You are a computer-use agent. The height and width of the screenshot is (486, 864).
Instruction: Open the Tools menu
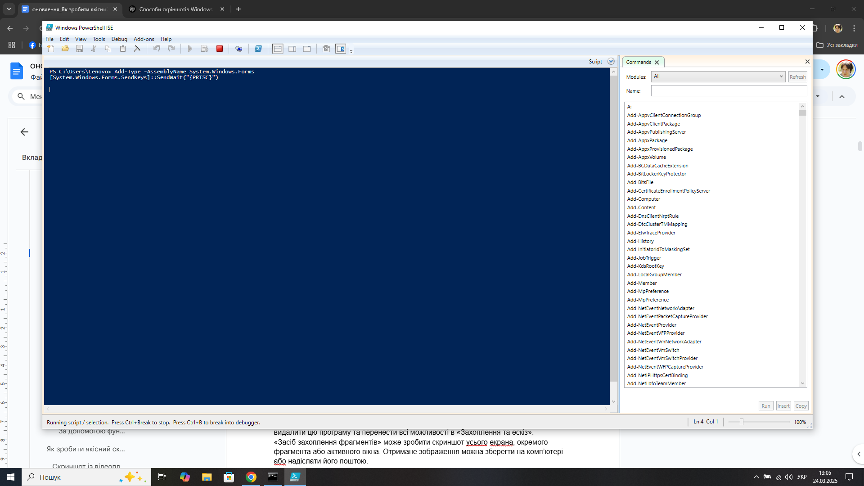coord(99,39)
